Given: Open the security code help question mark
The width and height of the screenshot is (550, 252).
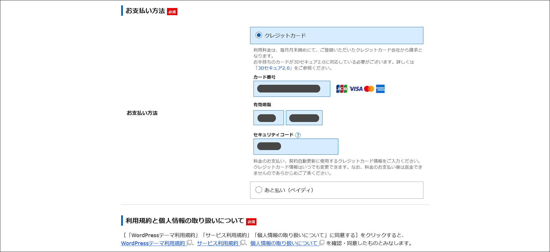Looking at the screenshot, I should 298,135.
